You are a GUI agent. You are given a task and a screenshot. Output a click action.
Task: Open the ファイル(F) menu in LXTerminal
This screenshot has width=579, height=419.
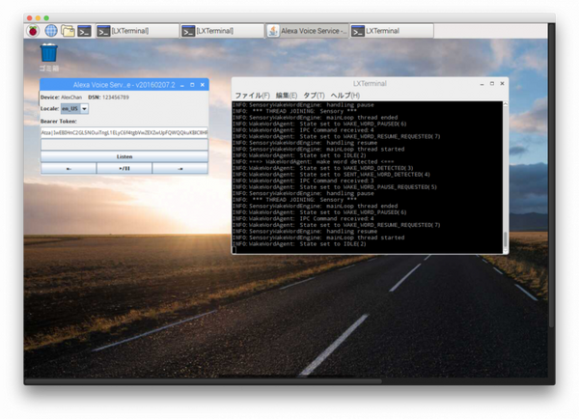252,96
